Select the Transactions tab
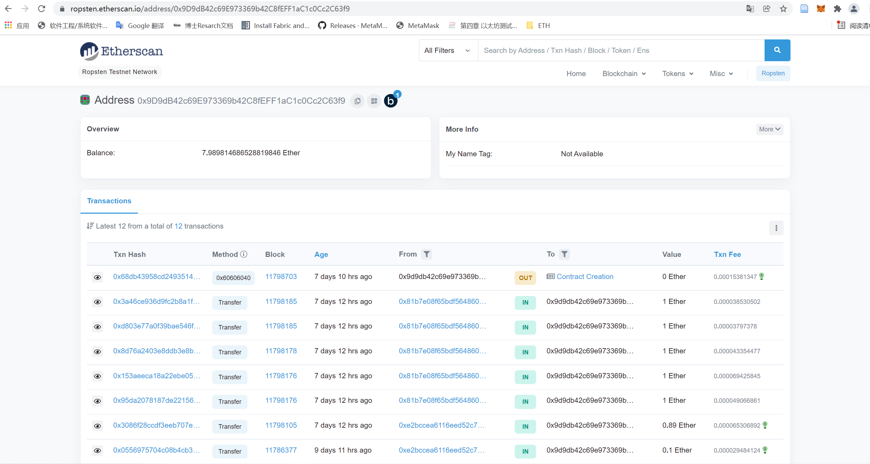This screenshot has width=870, height=464. click(109, 201)
